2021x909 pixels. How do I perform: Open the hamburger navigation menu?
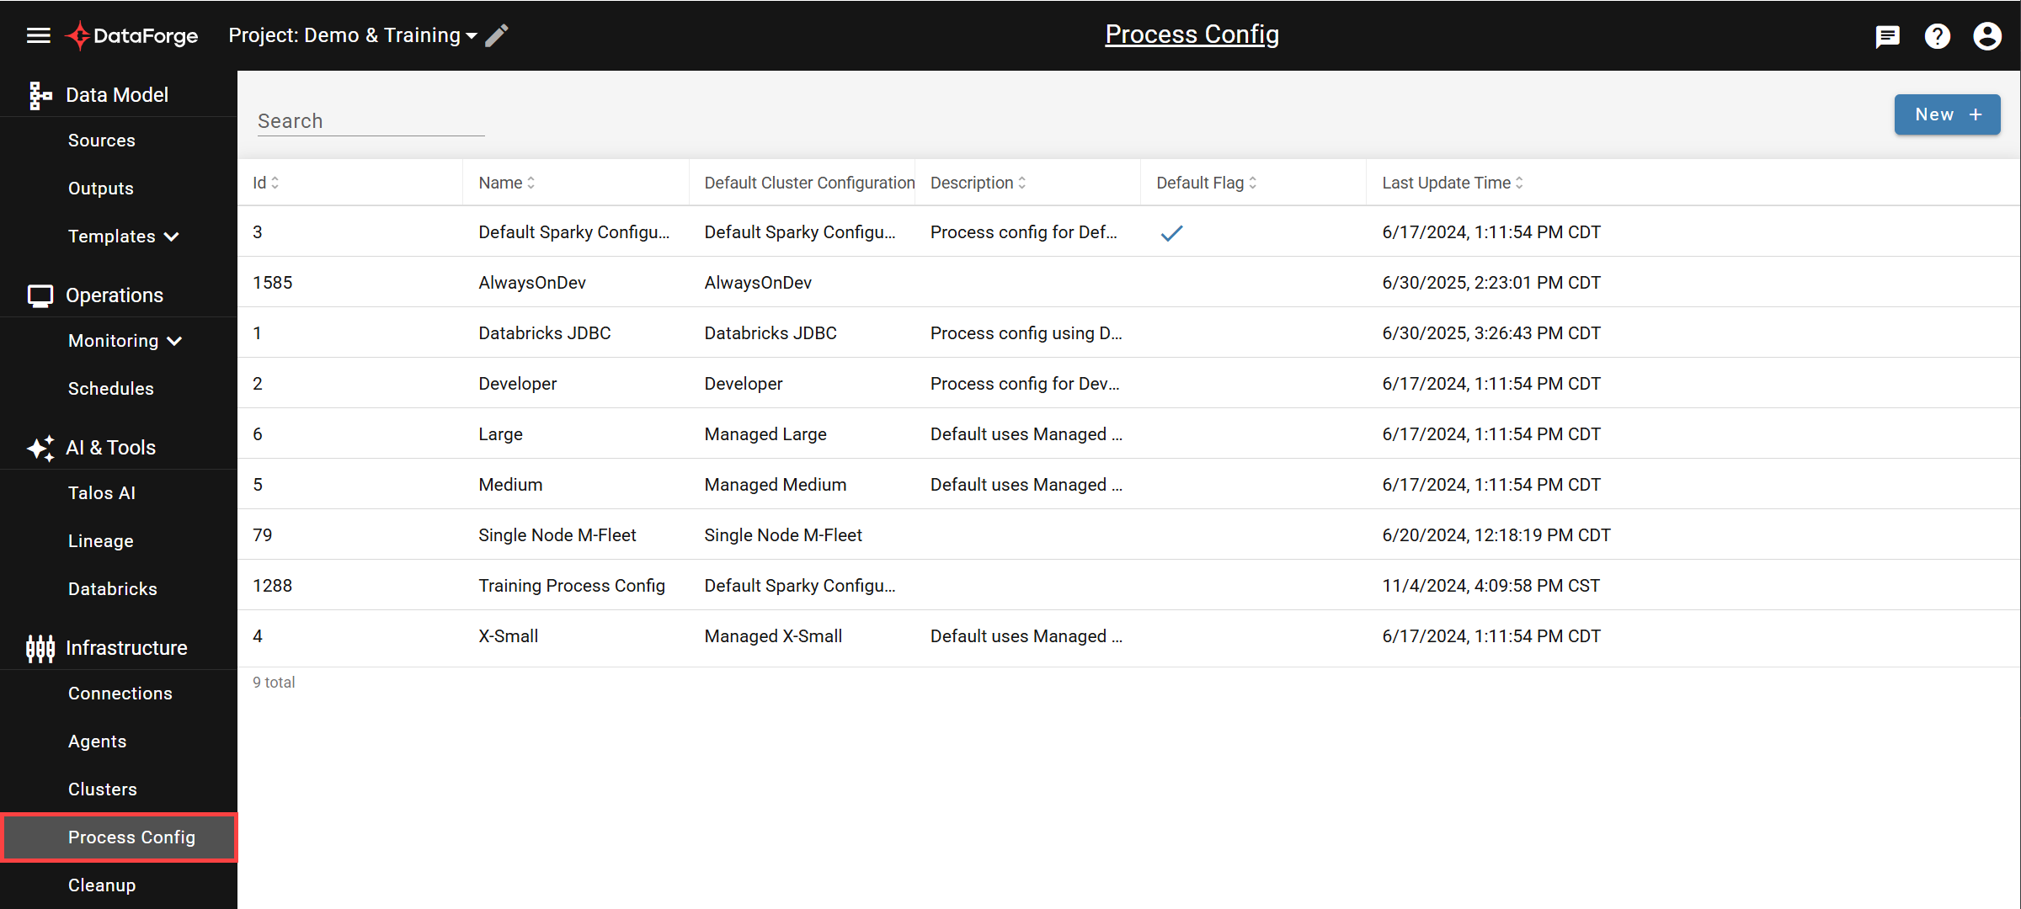pos(39,35)
